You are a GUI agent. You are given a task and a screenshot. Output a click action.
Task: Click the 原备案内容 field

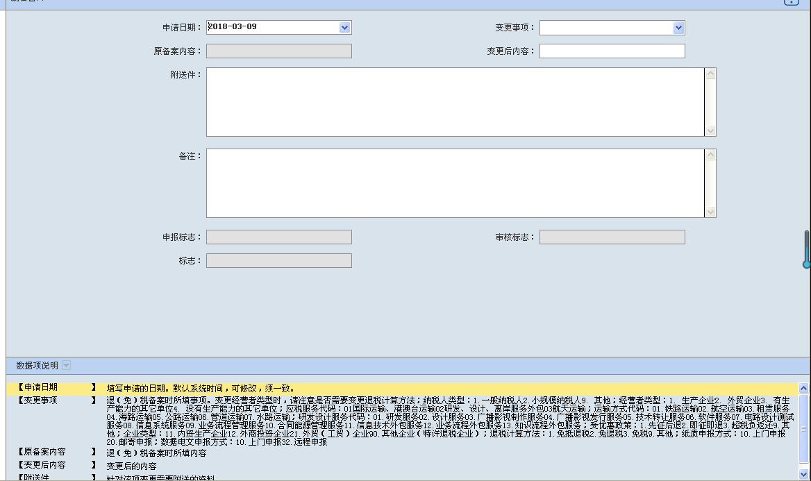(278, 51)
